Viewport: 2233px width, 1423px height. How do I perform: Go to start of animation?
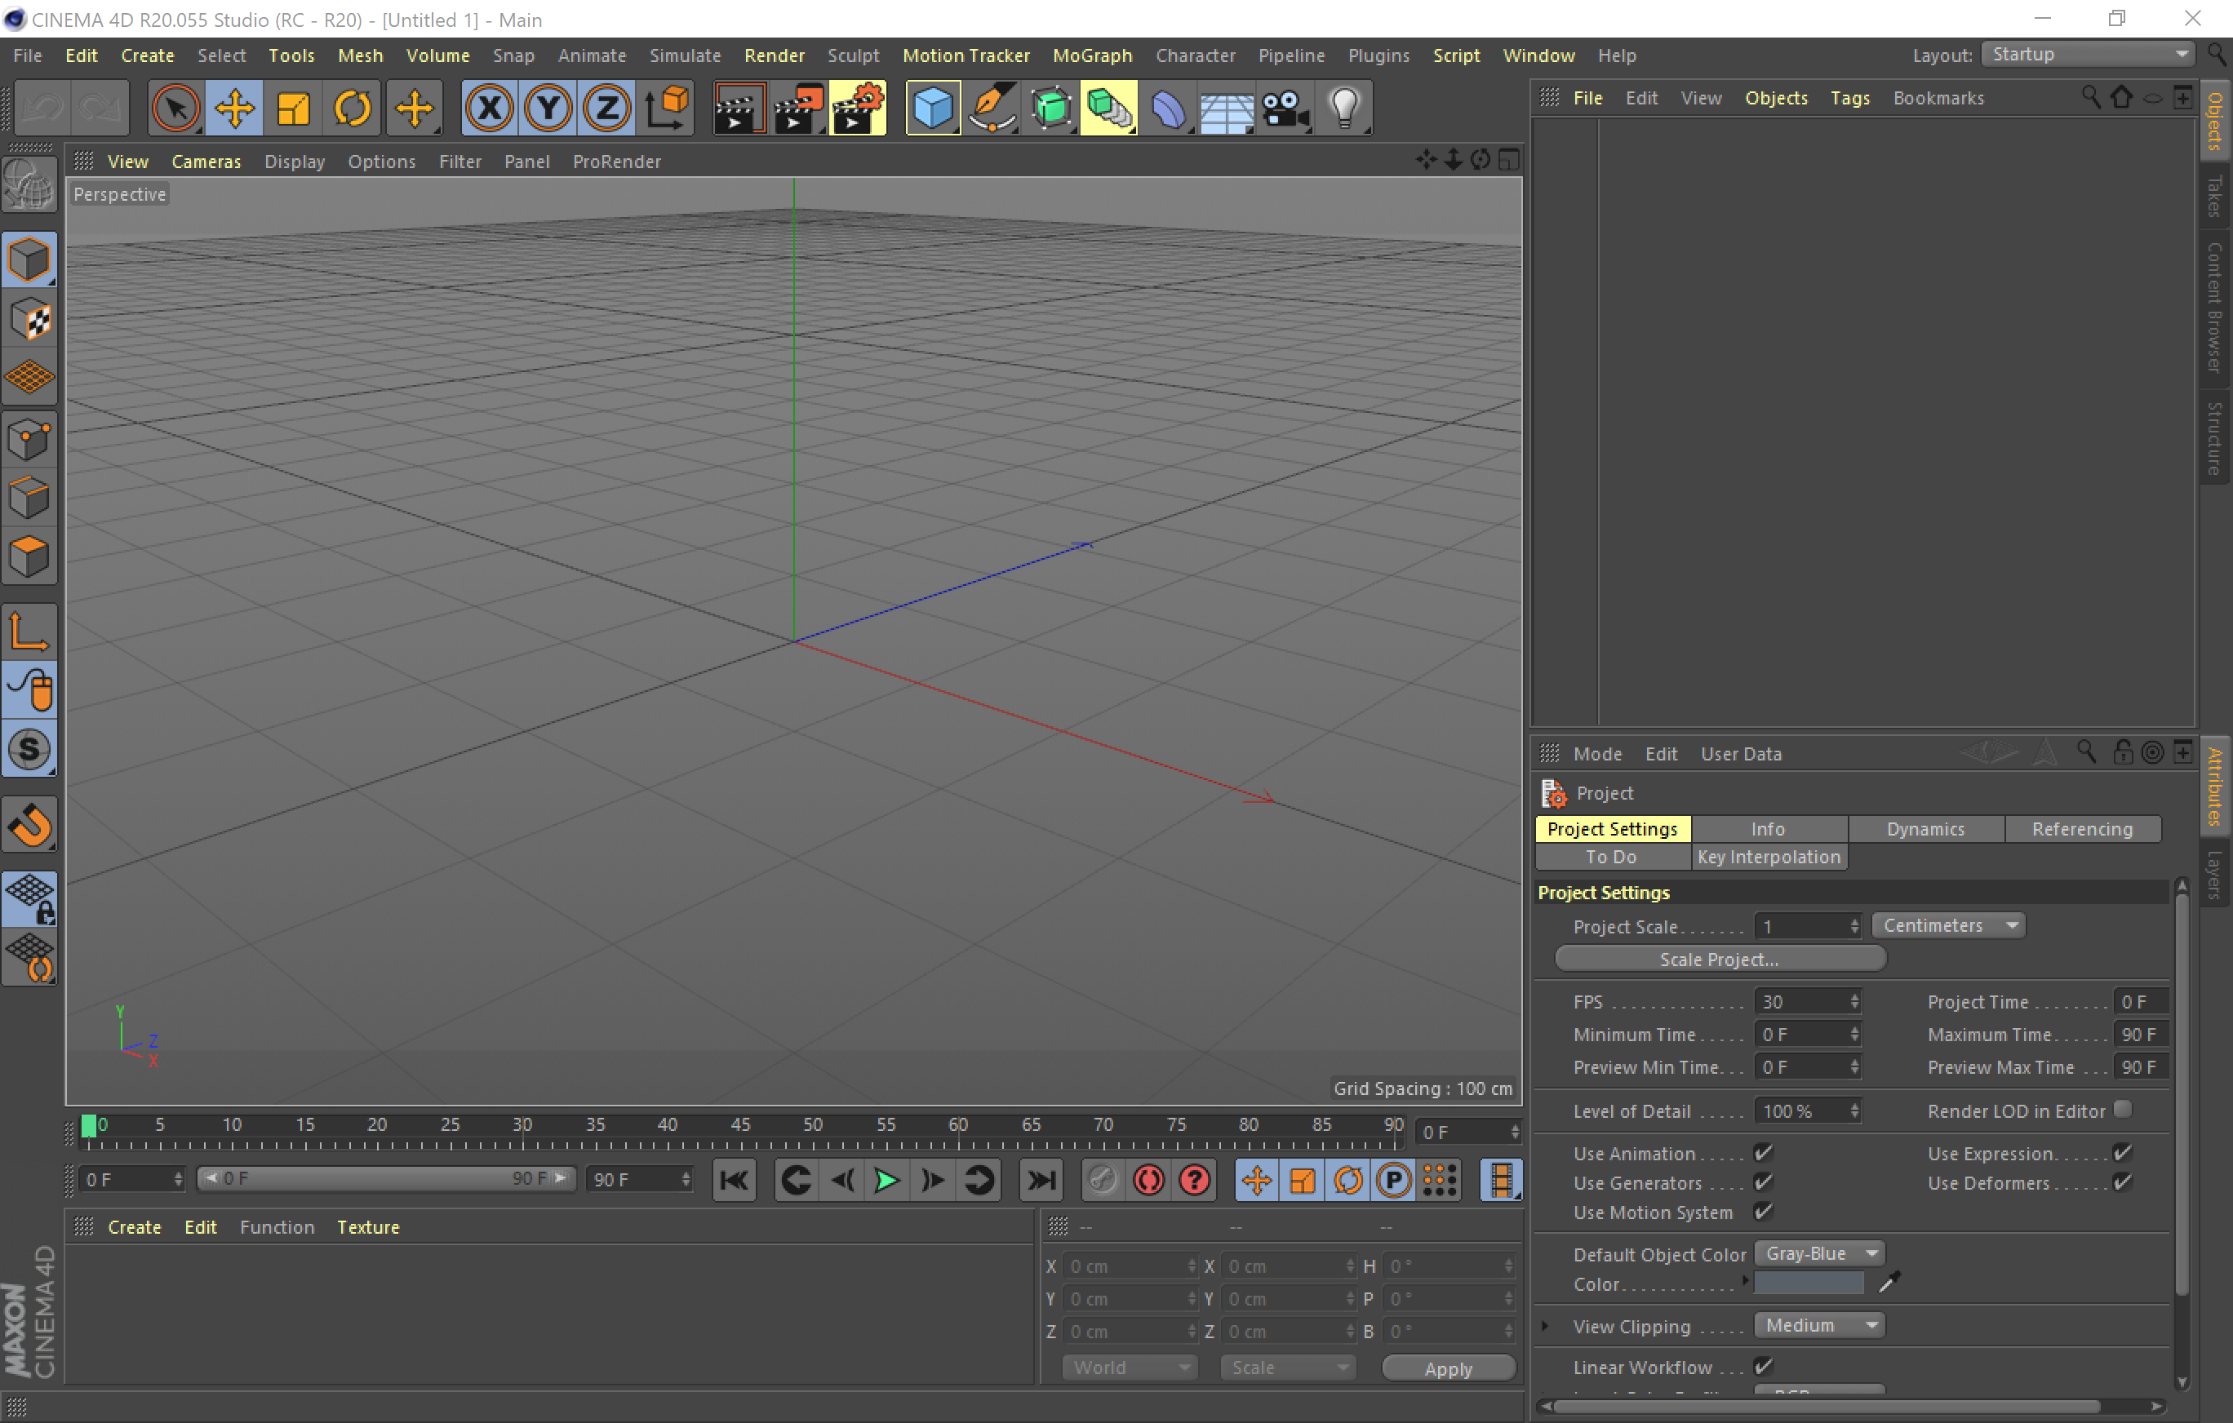pyautogui.click(x=734, y=1179)
